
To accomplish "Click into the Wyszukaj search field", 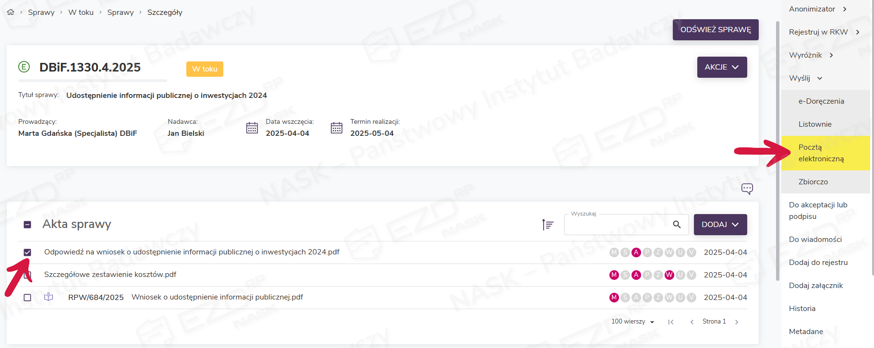I will [x=617, y=225].
